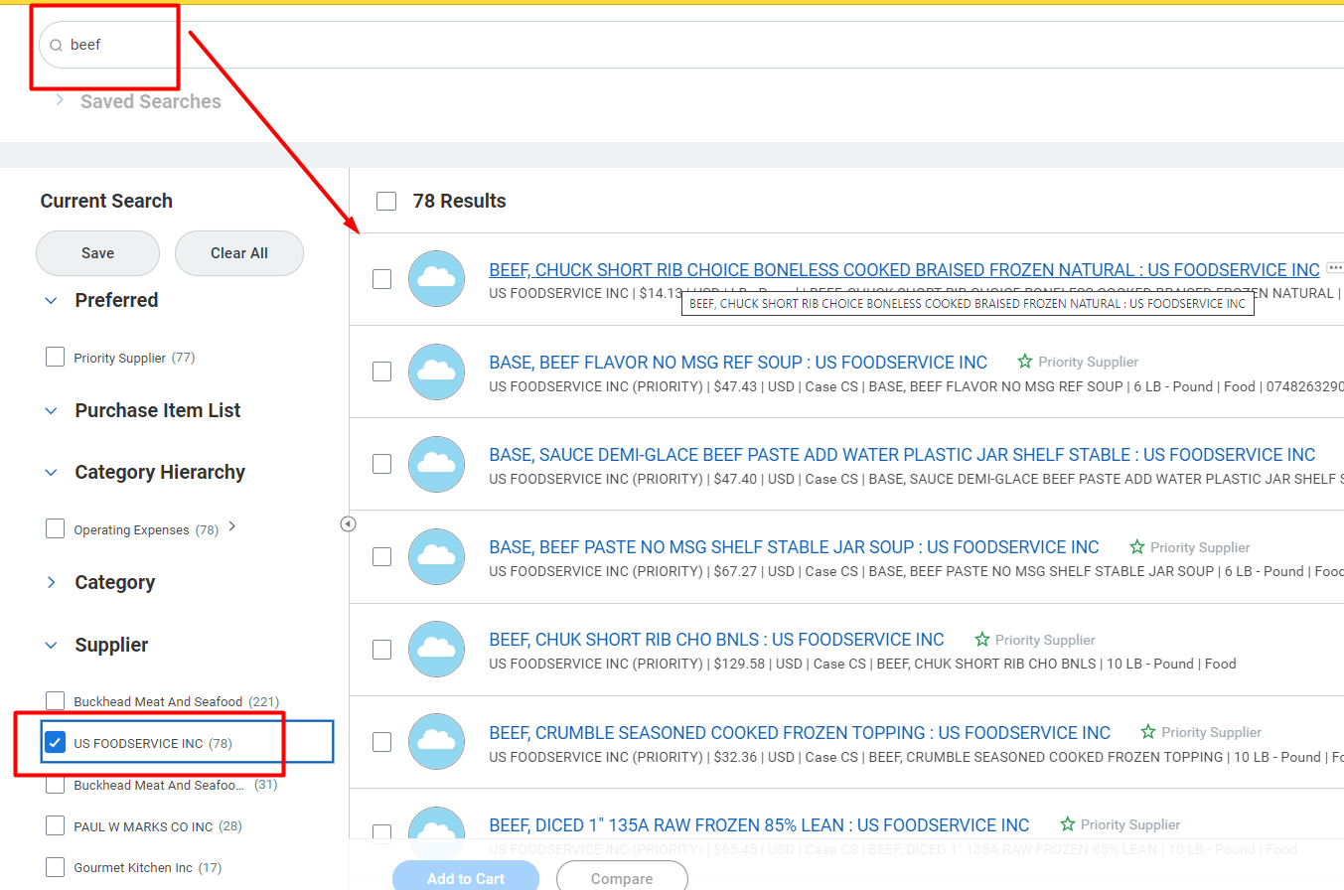Click the Compare button
The image size is (1344, 890).
pos(622,878)
